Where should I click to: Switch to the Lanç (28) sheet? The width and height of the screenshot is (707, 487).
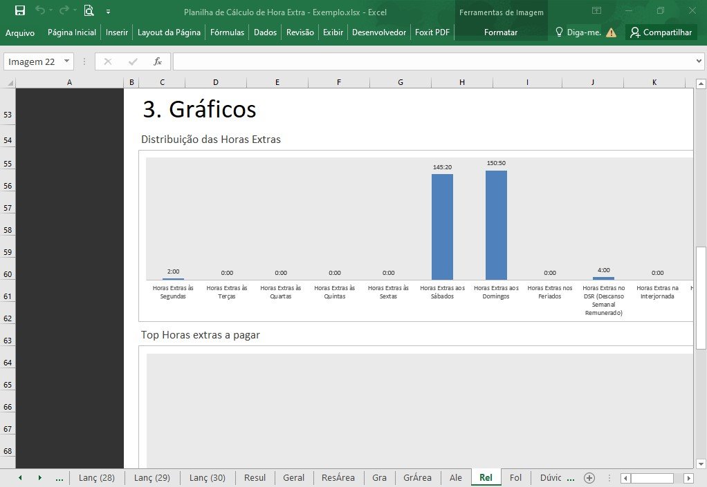pyautogui.click(x=97, y=477)
